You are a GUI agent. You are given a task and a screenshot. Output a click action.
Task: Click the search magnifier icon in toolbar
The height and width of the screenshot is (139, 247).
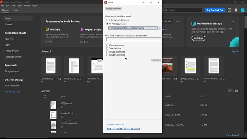tap(166, 10)
